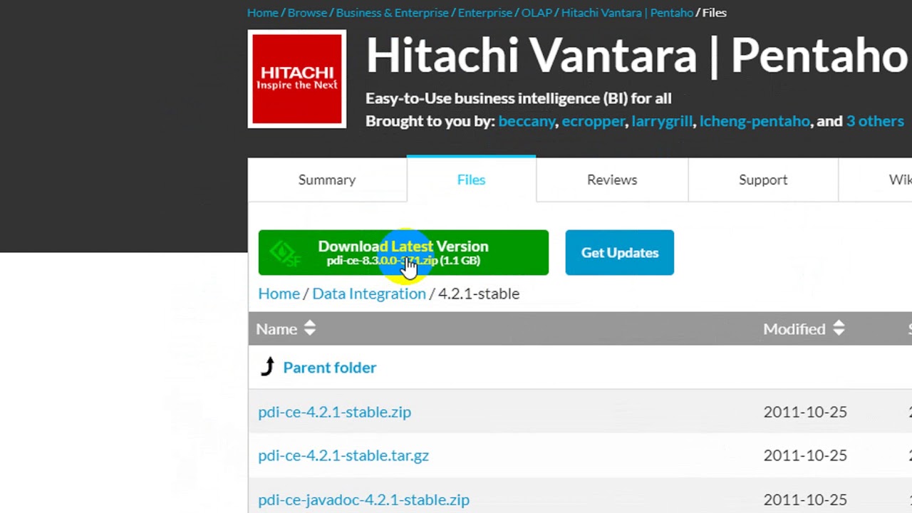The height and width of the screenshot is (513, 912).
Task: Open the OLAP breadcrumb link
Action: [x=537, y=13]
